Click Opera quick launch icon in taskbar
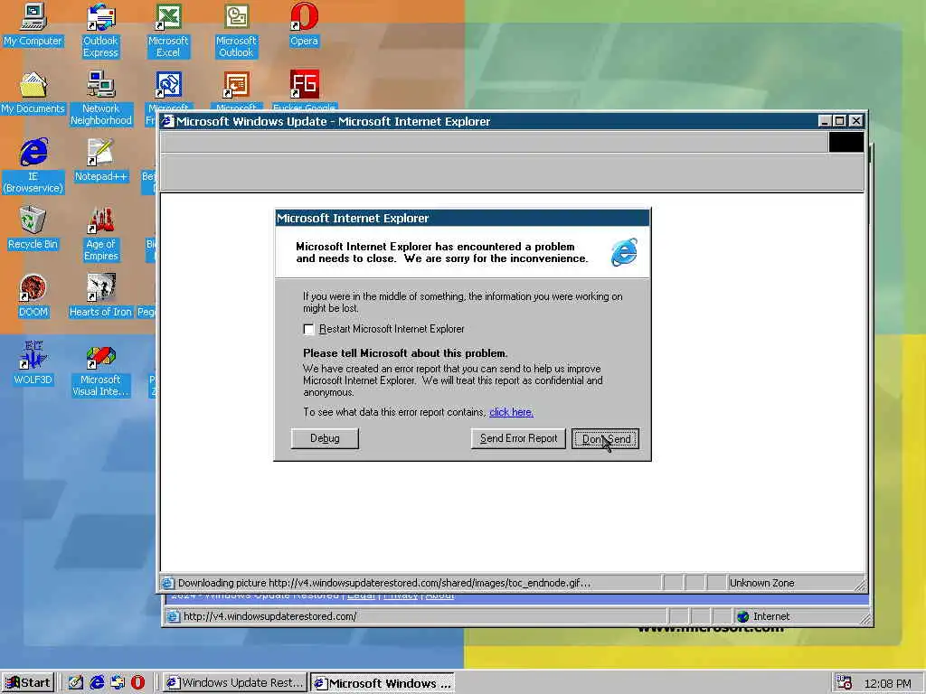Viewport: 926px width, 694px height. tap(137, 682)
